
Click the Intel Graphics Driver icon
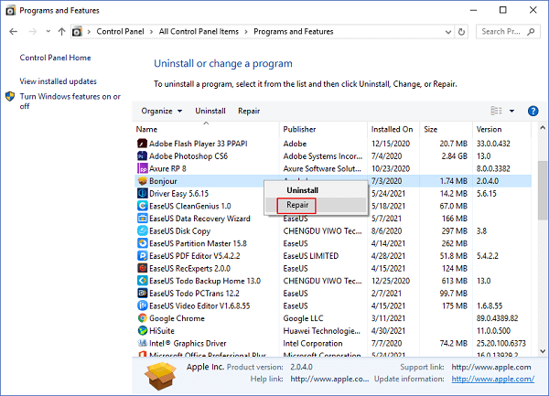[x=142, y=343]
